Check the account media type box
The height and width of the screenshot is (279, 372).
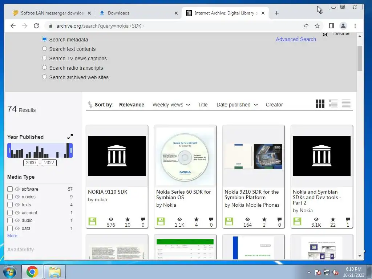[x=10, y=213]
